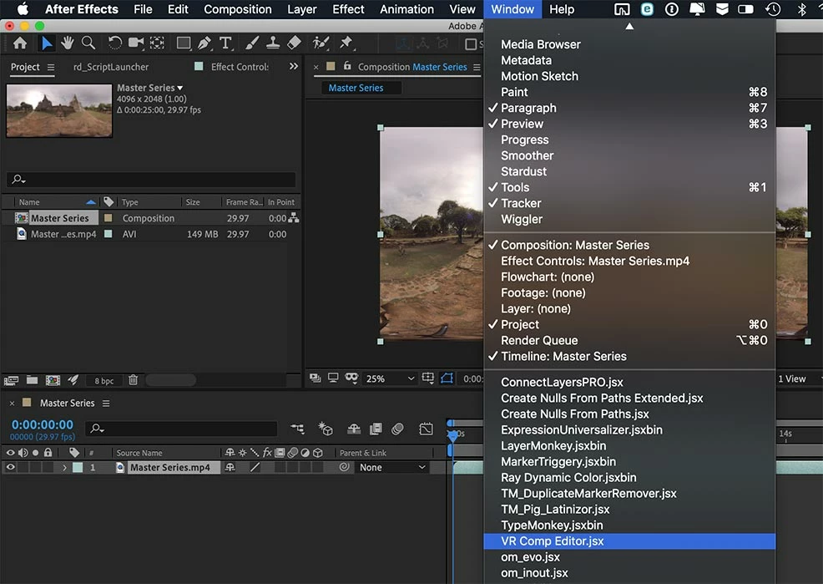Open the 25% magnification dropdown
823x584 pixels.
(x=390, y=378)
